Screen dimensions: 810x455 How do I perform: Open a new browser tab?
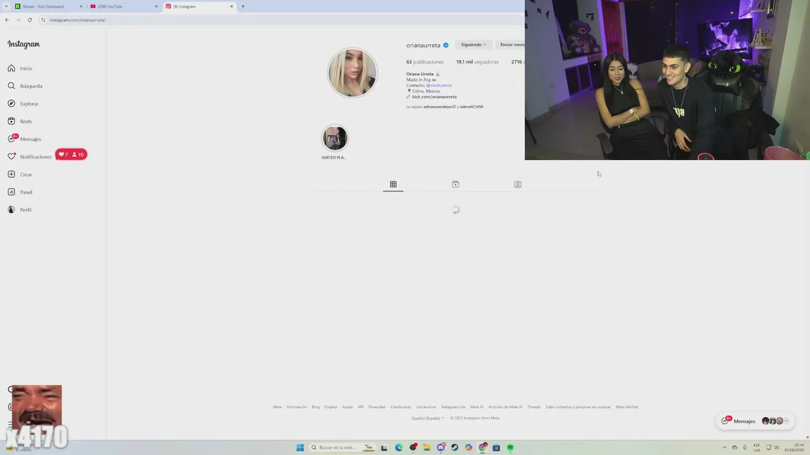pos(242,6)
